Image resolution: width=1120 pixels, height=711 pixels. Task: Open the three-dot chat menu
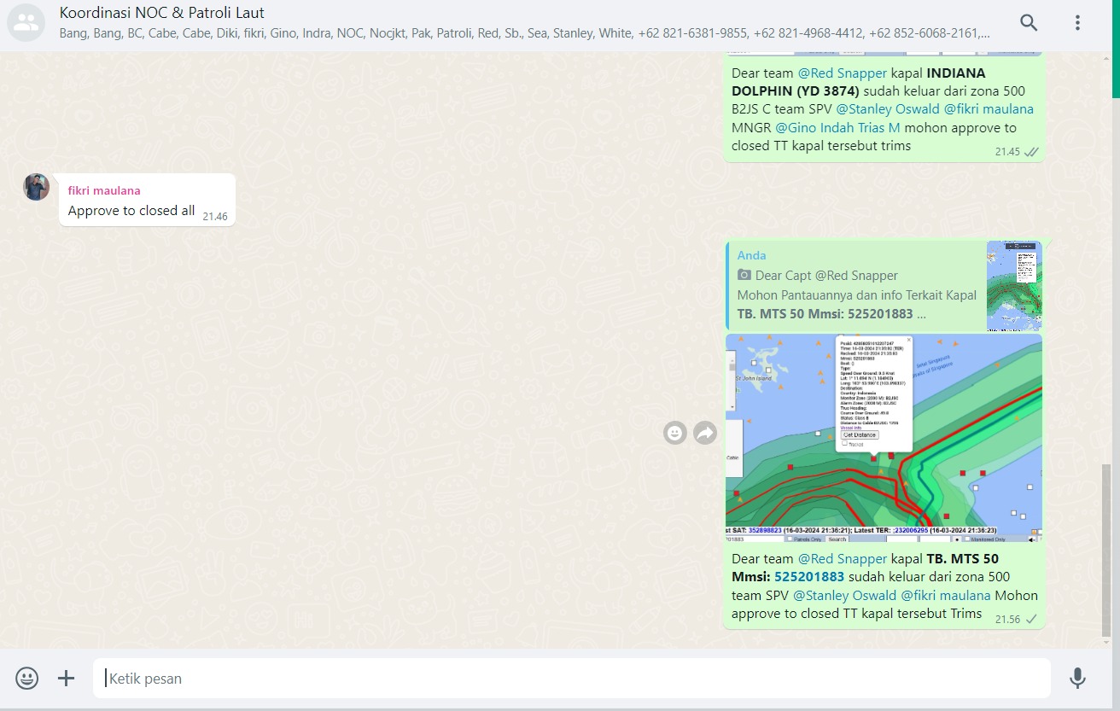coord(1077,23)
